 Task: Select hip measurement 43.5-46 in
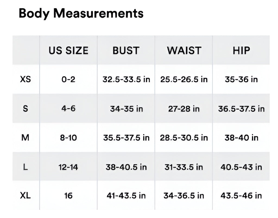pyautogui.click(x=241, y=196)
